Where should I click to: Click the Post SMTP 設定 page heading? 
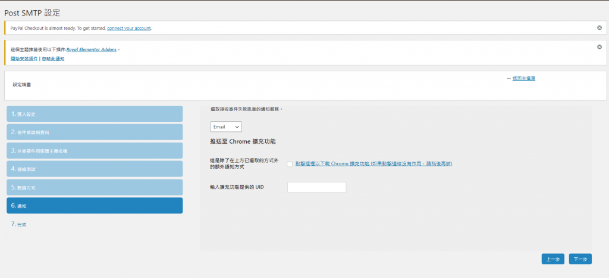coord(32,12)
